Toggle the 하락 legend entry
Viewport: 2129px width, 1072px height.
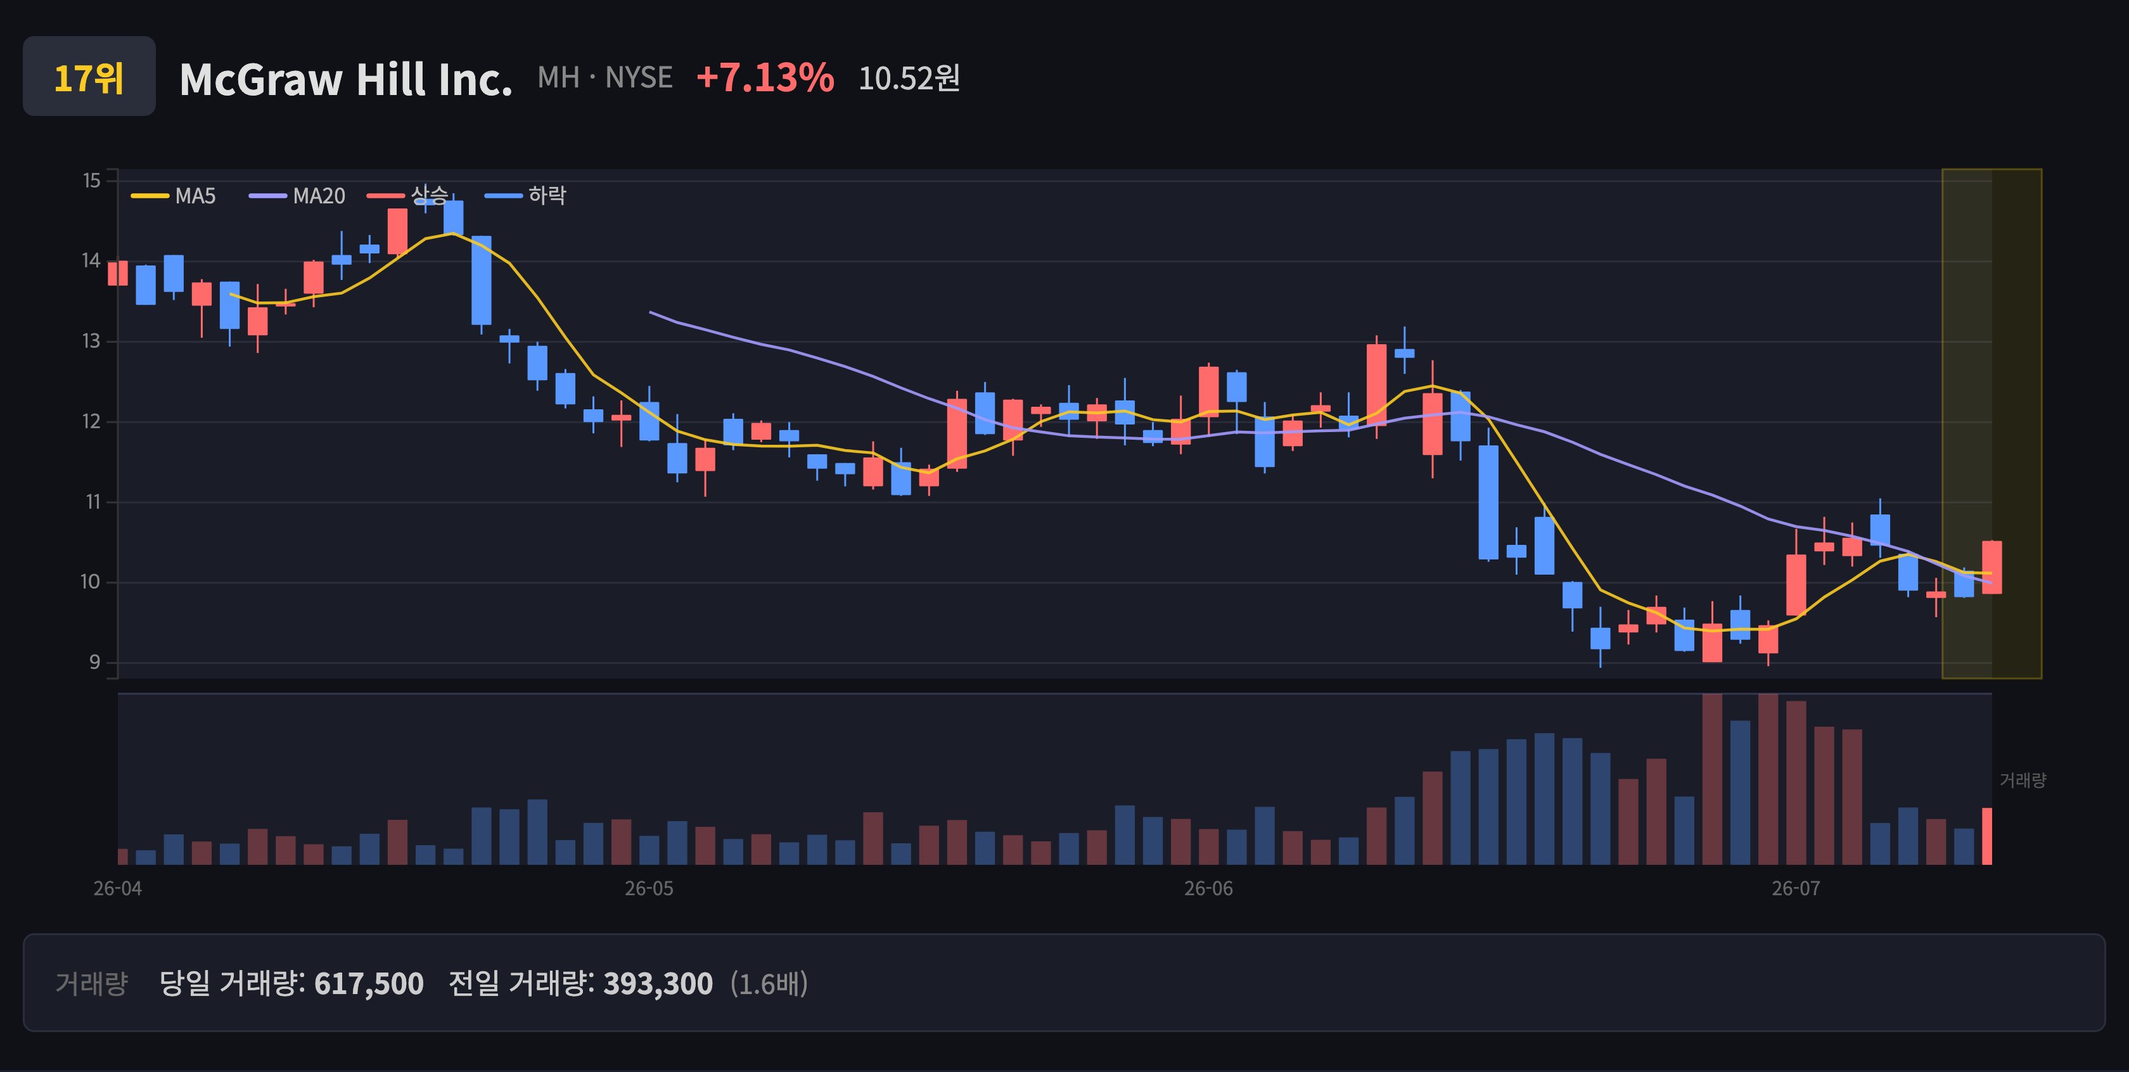(x=526, y=195)
